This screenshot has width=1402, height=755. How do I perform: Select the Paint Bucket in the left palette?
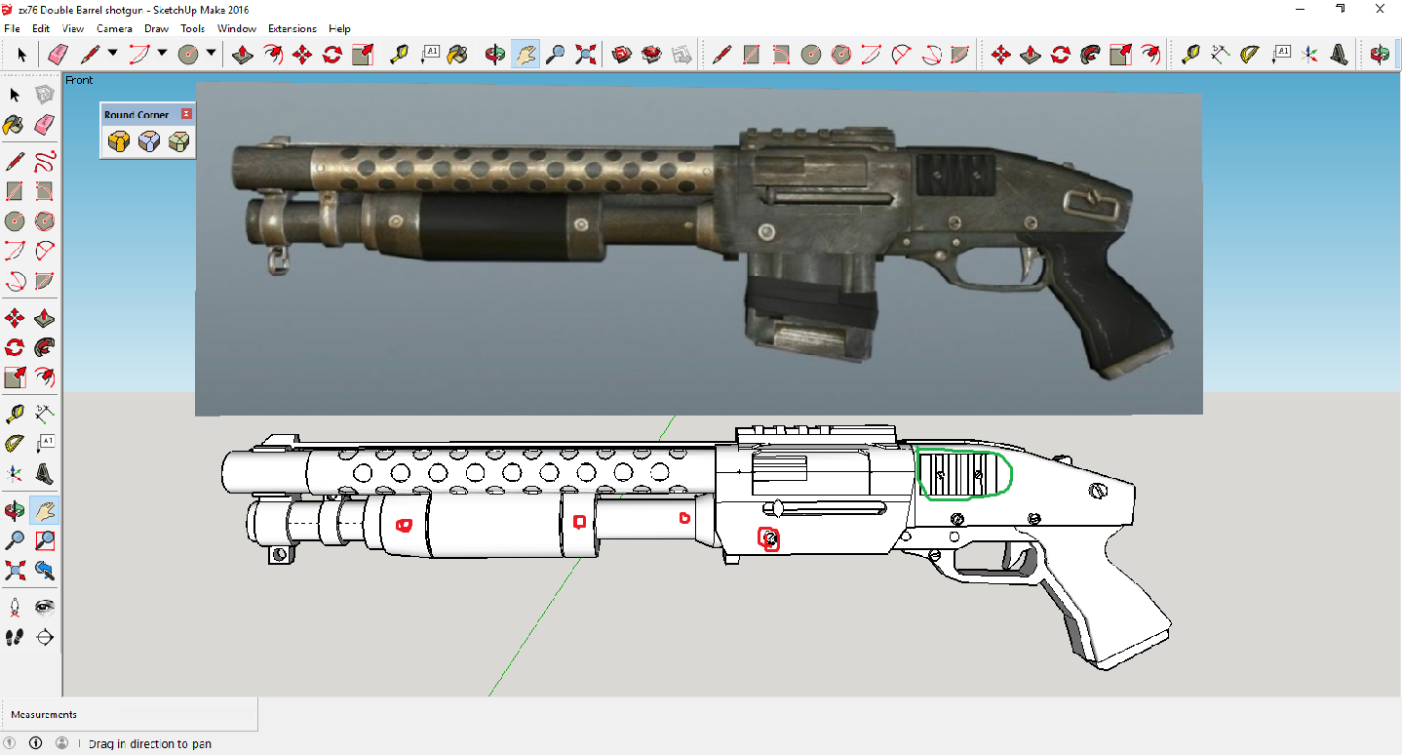pos(15,124)
